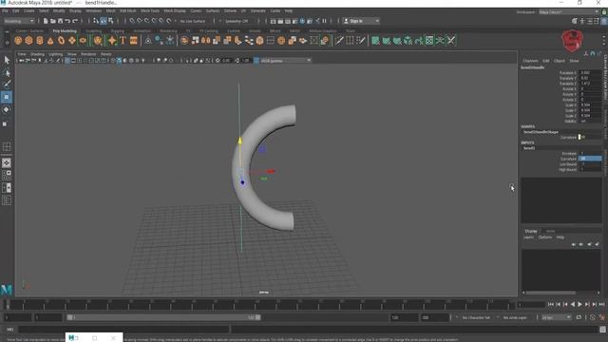Click the play forward button

[579, 305]
